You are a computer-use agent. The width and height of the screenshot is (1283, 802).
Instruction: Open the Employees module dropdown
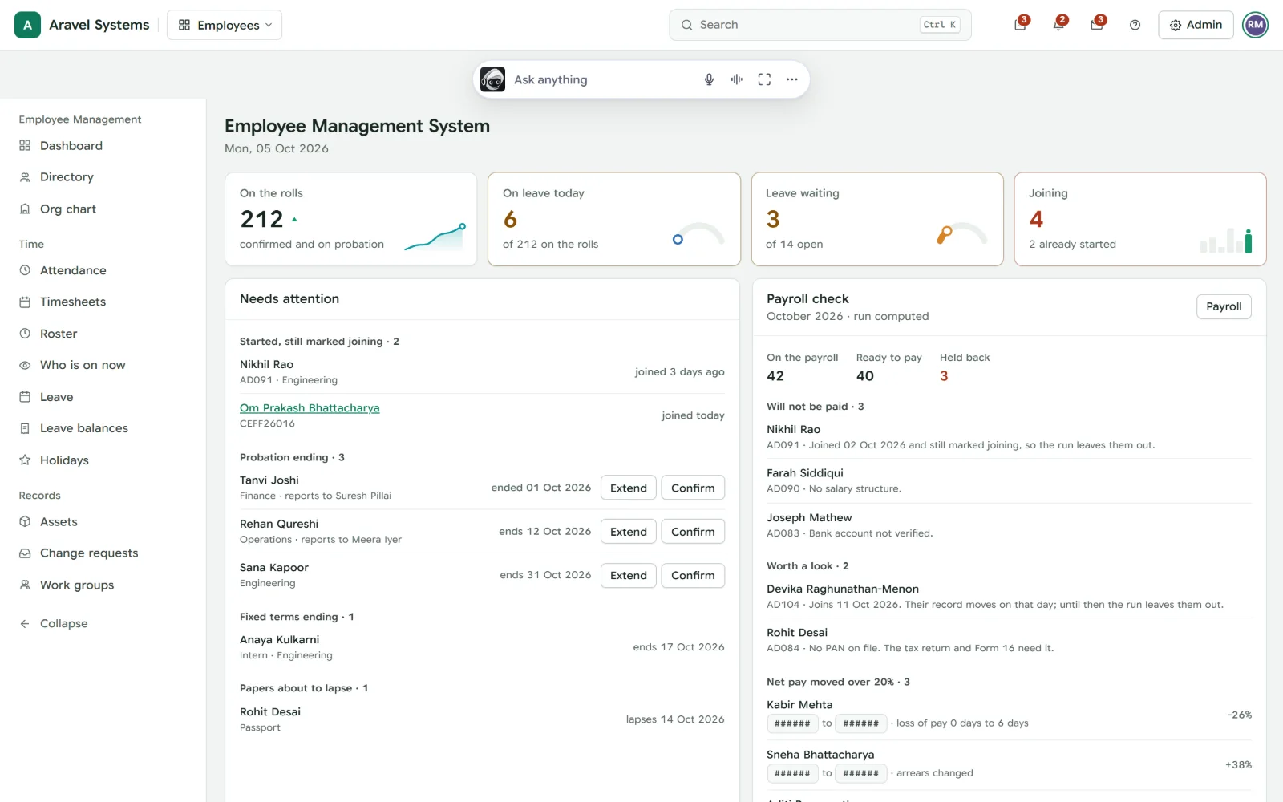tap(225, 25)
